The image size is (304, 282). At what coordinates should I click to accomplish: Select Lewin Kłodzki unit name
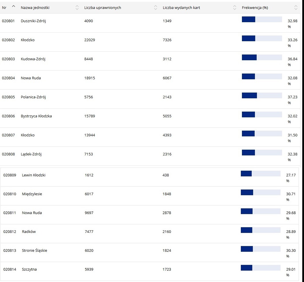click(x=33, y=175)
